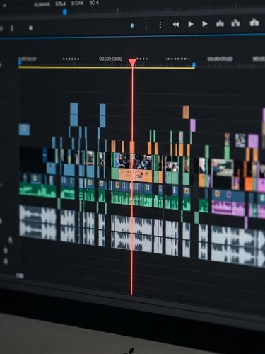Click the rewind double-arrow transport button
This screenshot has width=265, height=354.
tap(176, 24)
